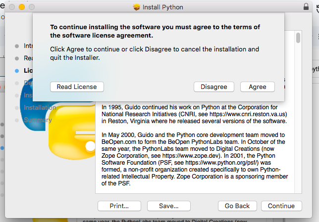
Task: Minimize window using yellow button
Action: tap(21, 7)
